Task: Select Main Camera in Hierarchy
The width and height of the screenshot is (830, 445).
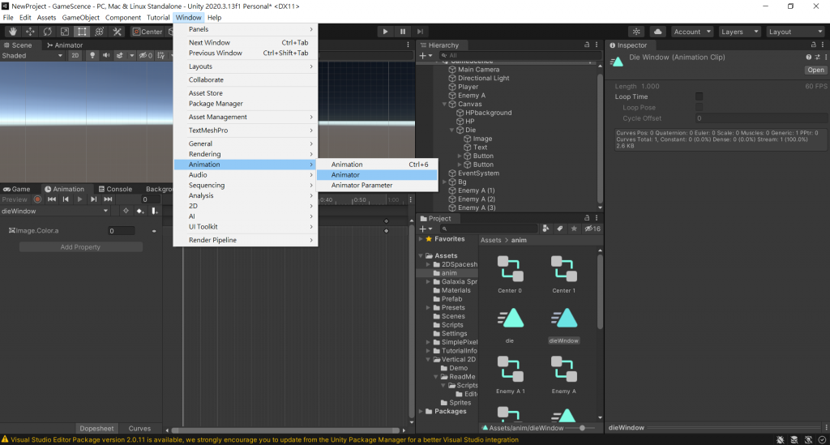Action: [x=478, y=70]
